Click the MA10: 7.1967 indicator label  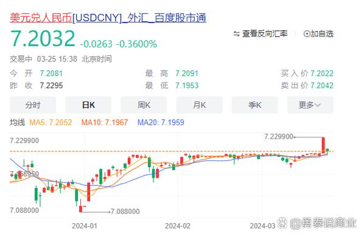pyautogui.click(x=105, y=122)
